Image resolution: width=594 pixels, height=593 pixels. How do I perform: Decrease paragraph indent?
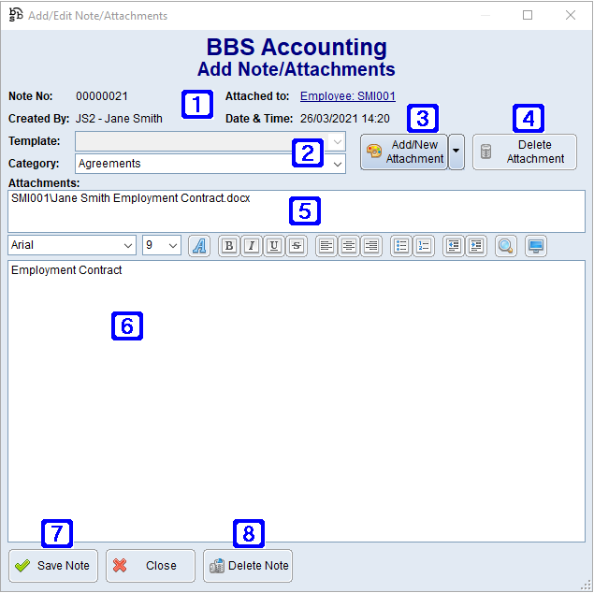454,246
